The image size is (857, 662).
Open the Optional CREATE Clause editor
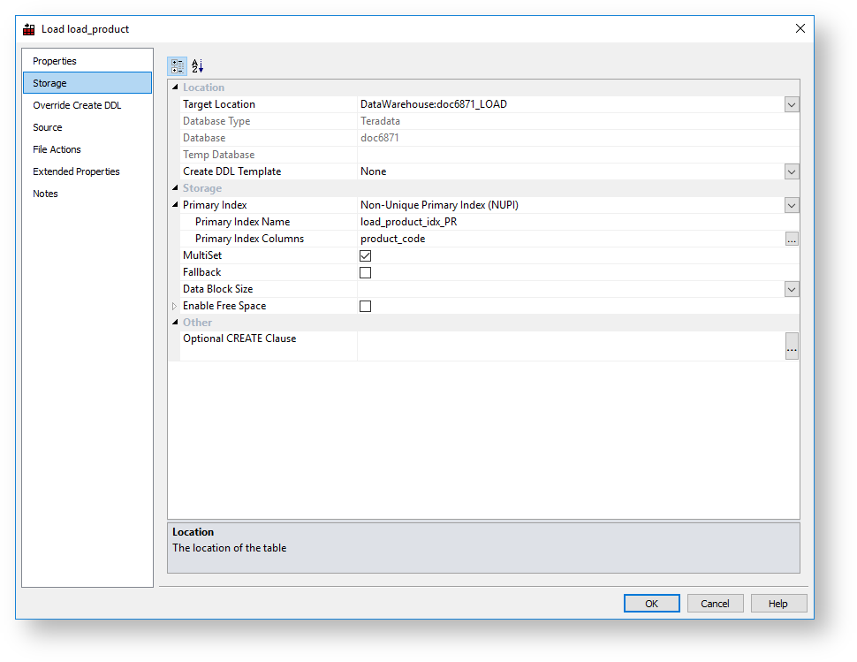(792, 346)
